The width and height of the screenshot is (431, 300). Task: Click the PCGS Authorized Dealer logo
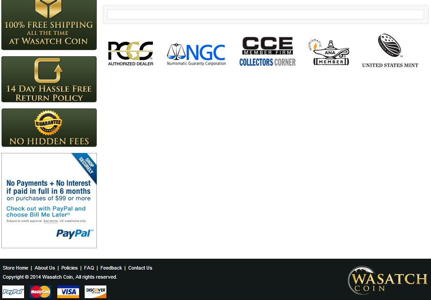pyautogui.click(x=130, y=54)
